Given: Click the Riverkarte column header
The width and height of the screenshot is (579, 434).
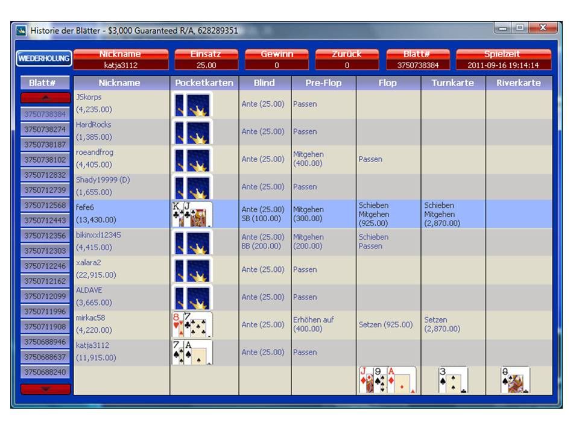Looking at the screenshot, I should click(519, 83).
